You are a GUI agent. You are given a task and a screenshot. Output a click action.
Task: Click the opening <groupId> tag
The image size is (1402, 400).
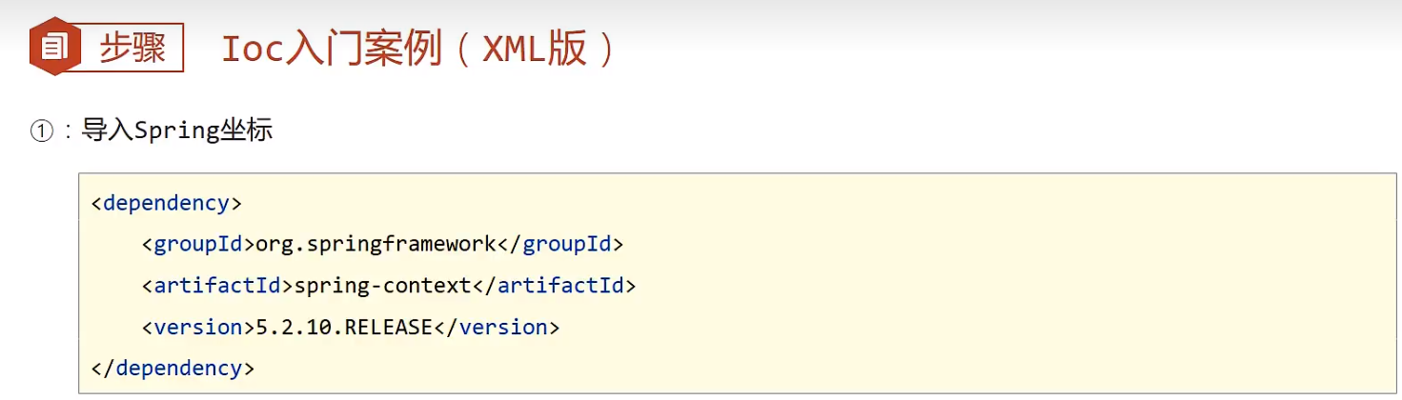pyautogui.click(x=198, y=244)
